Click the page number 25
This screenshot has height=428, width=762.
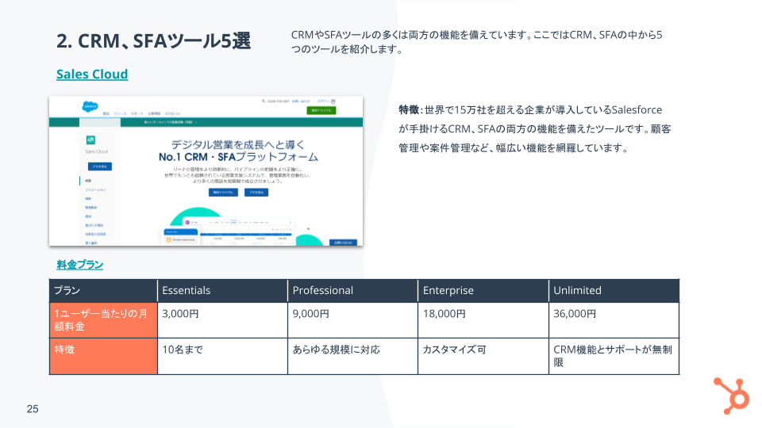[x=33, y=409]
